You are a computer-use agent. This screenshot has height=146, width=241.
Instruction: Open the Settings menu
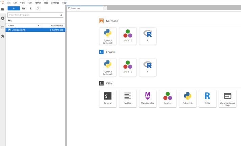point(55,3)
